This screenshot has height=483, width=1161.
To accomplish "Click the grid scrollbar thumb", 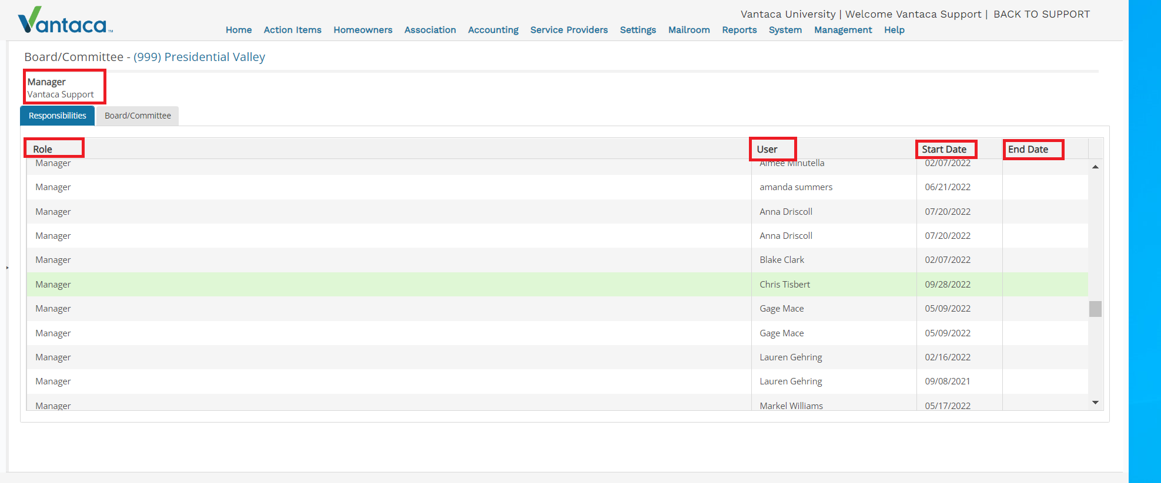I will point(1095,309).
